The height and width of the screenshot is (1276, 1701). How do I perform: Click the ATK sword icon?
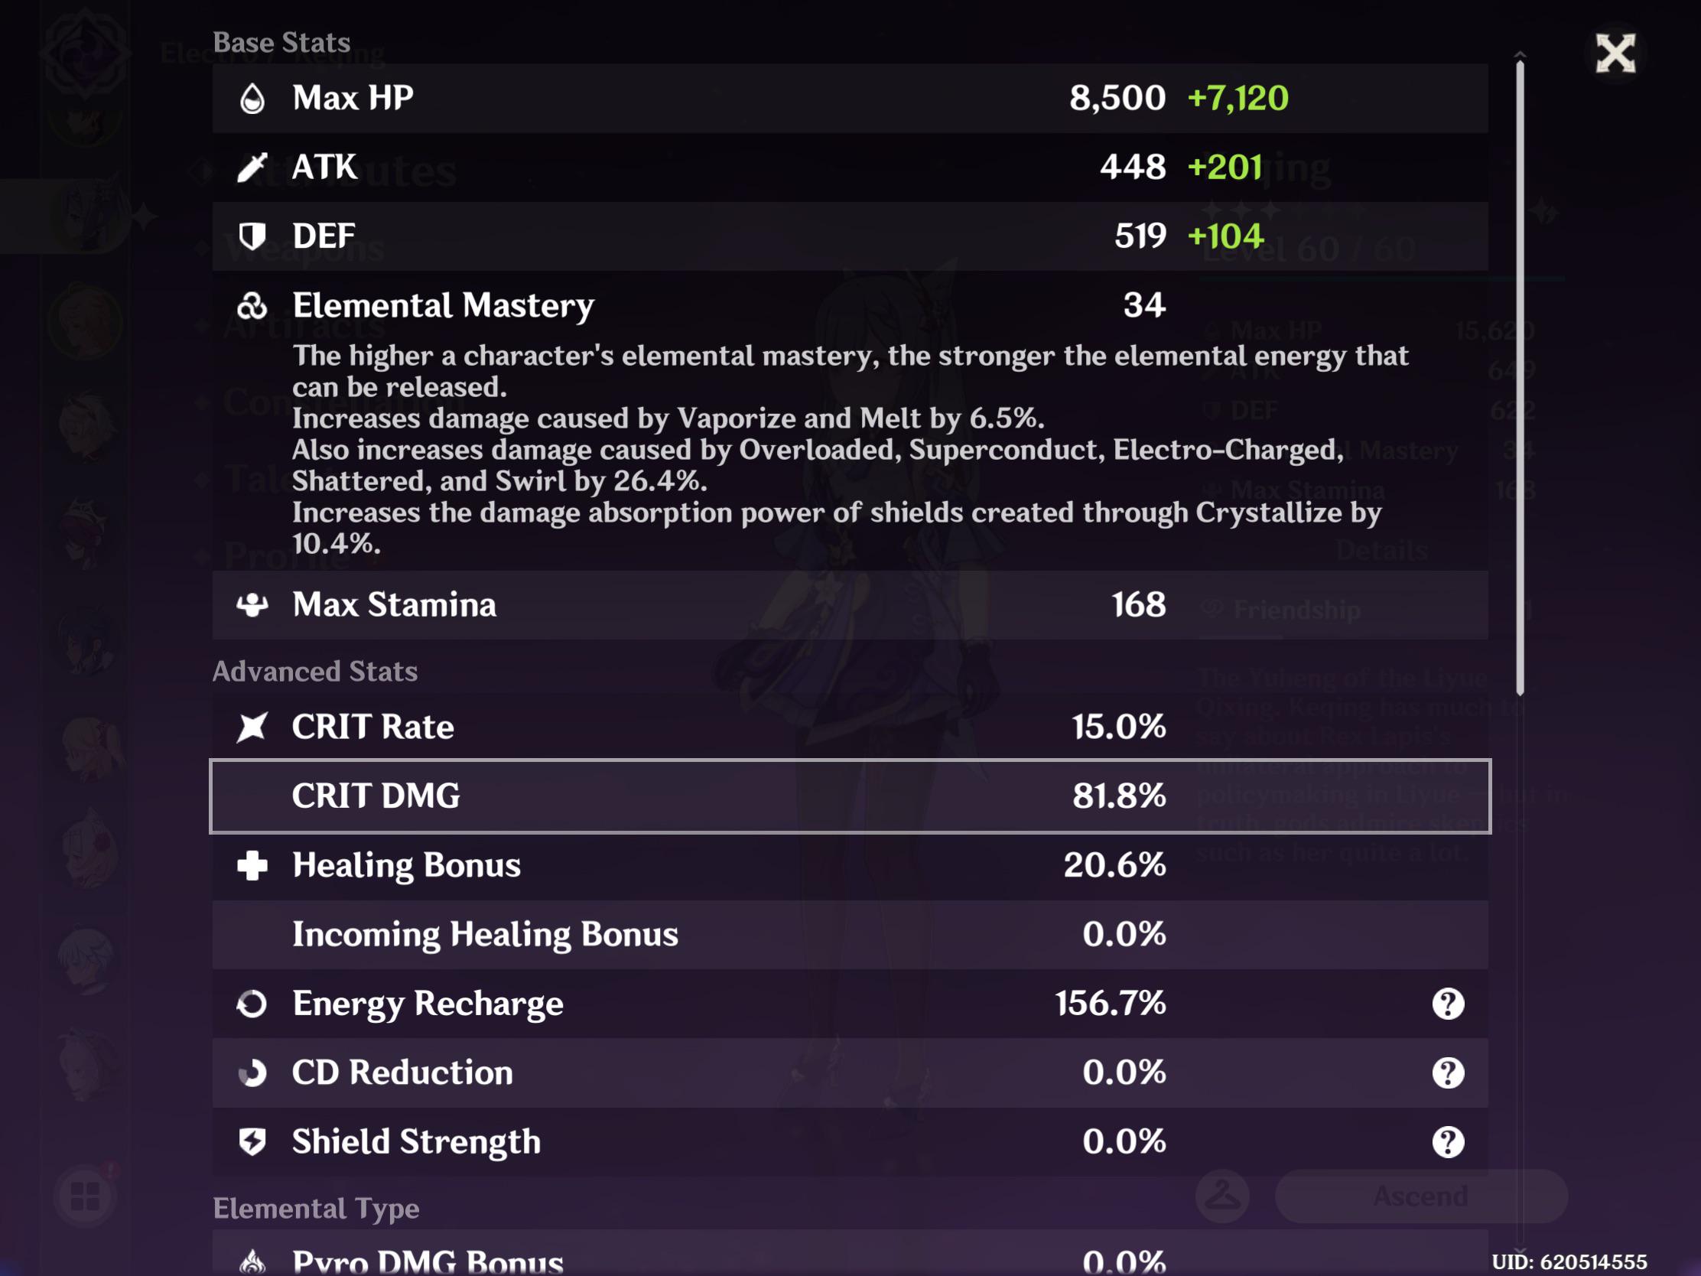point(254,167)
